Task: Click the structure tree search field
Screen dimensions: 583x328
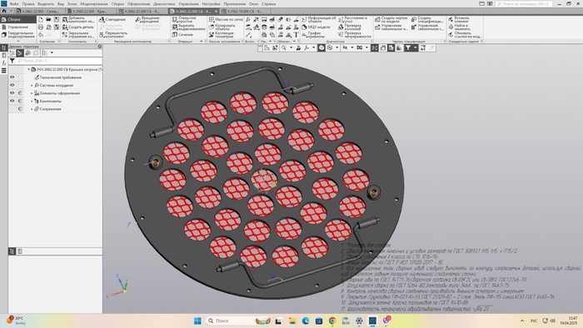Action: pyautogui.click(x=59, y=61)
